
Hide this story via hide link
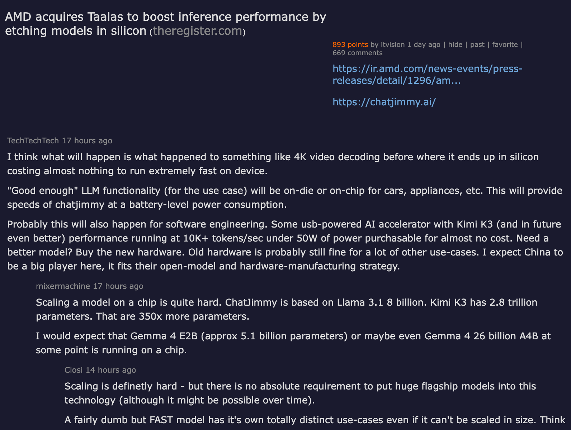(455, 44)
